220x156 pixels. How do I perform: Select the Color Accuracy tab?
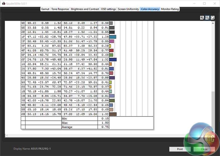[x=150, y=9]
